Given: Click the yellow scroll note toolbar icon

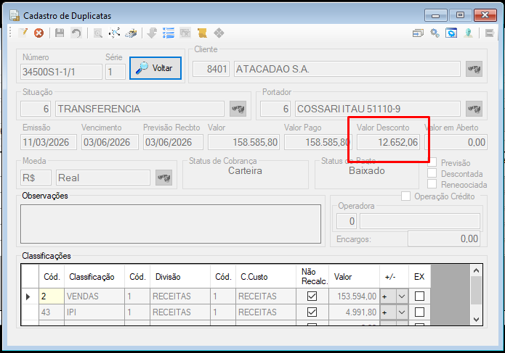Looking at the screenshot, I should [202, 33].
